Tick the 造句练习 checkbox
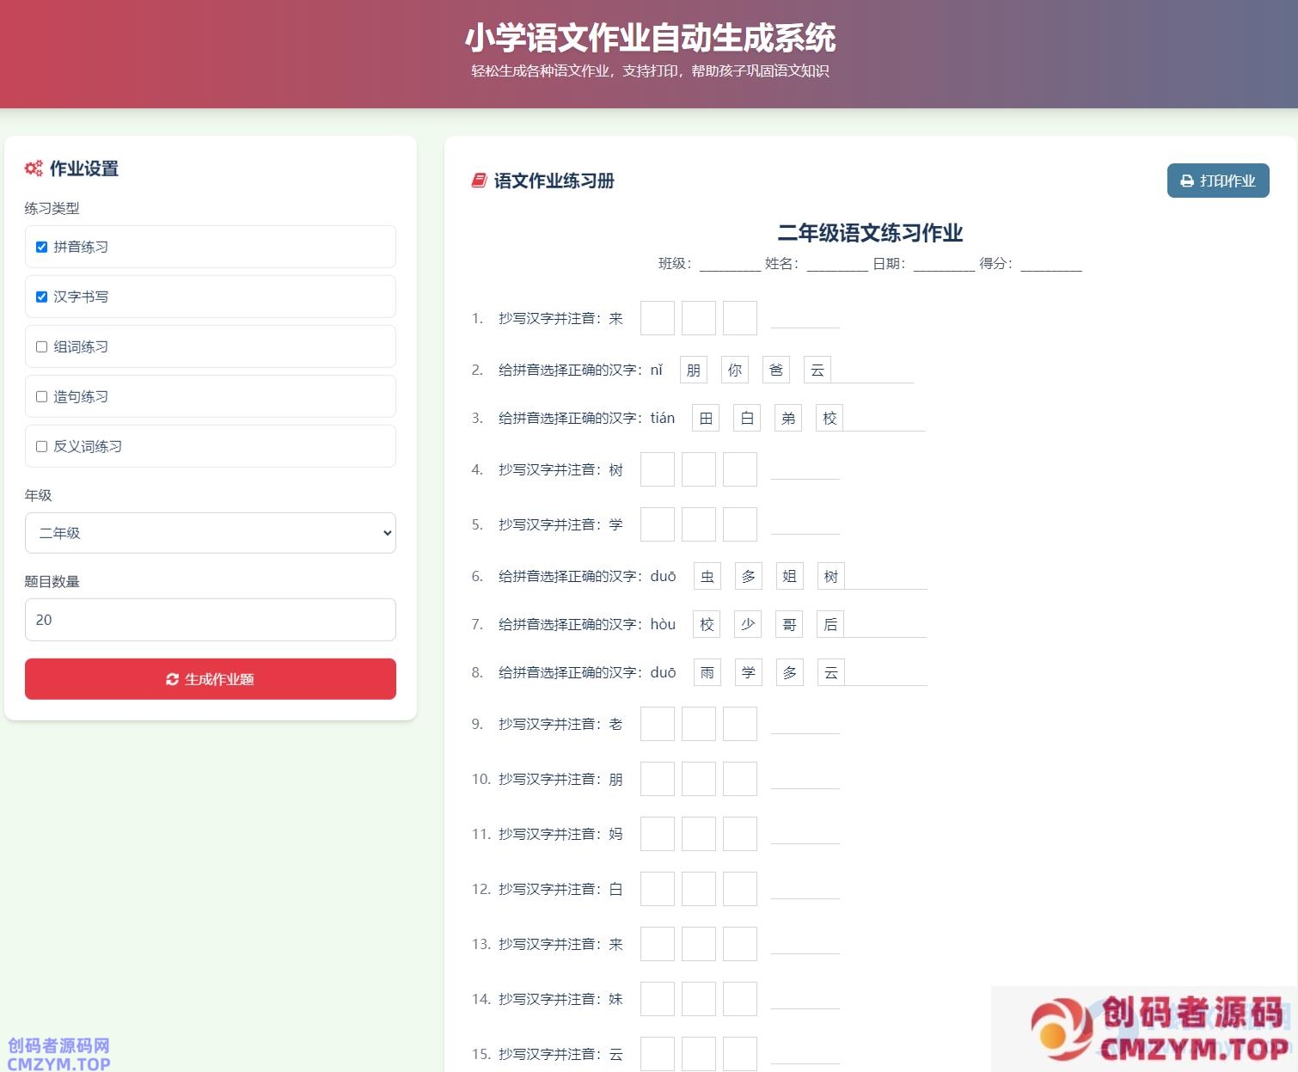The image size is (1298, 1072). point(41,396)
